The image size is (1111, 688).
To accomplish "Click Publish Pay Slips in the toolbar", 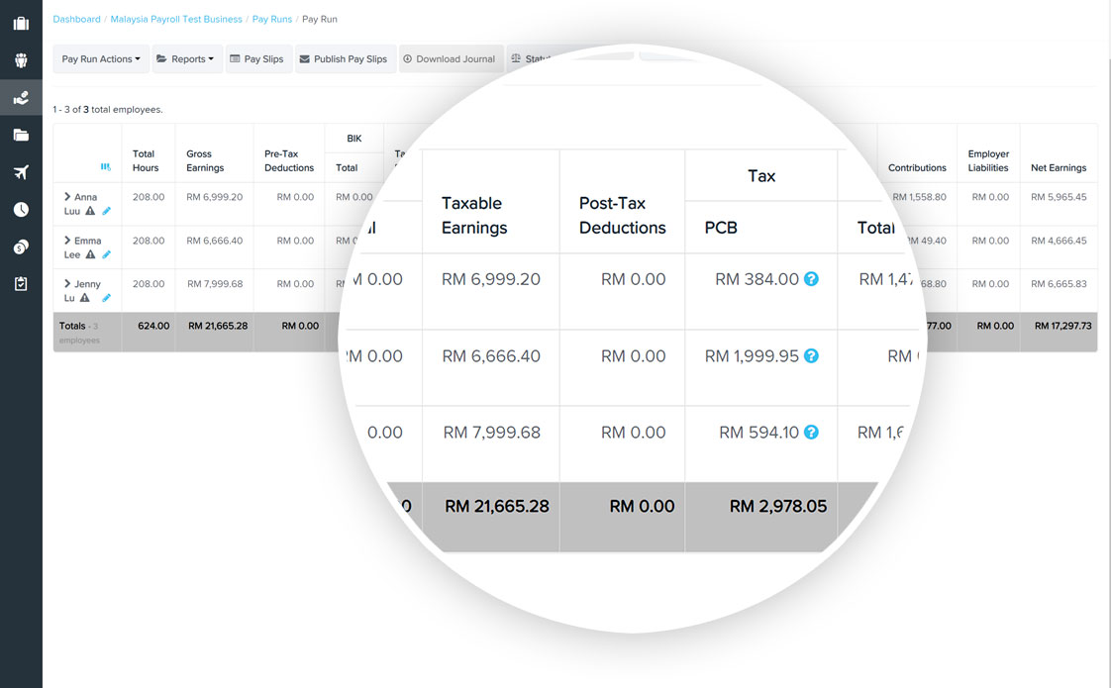I will (345, 58).
